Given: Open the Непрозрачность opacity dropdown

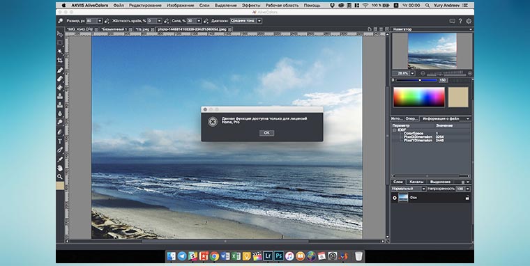Looking at the screenshot, I should point(468,189).
